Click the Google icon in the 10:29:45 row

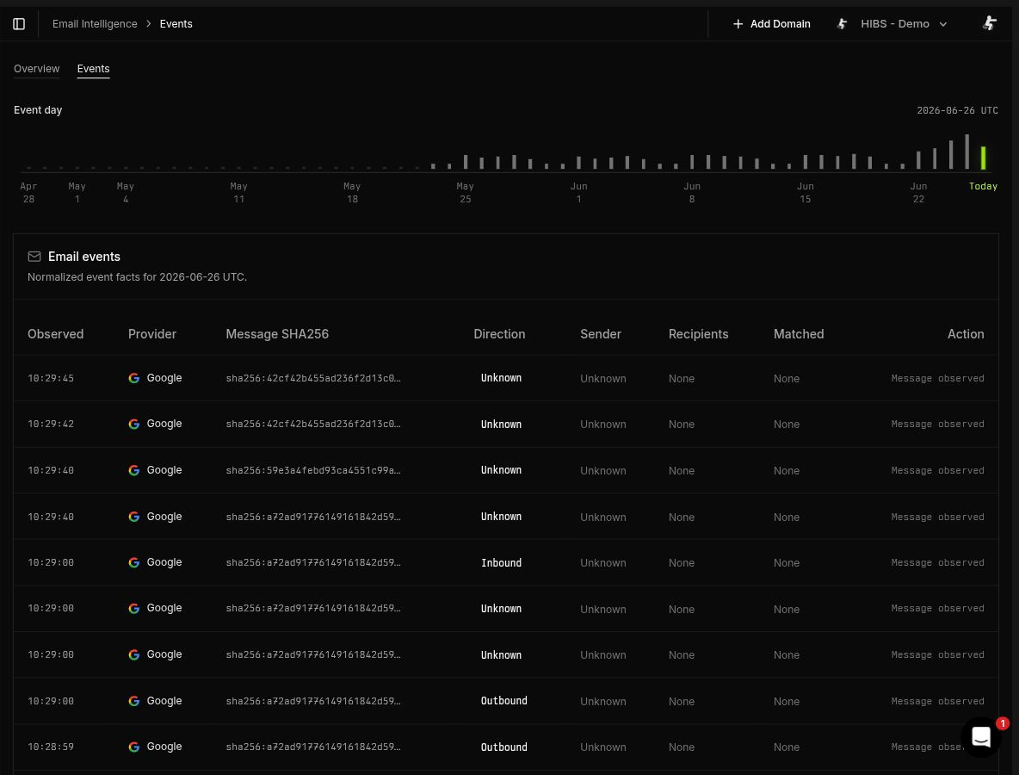click(x=134, y=378)
